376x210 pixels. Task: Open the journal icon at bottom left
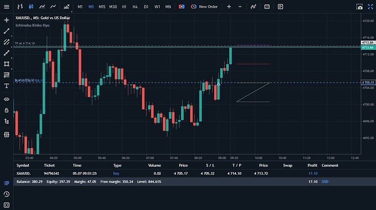7,205
